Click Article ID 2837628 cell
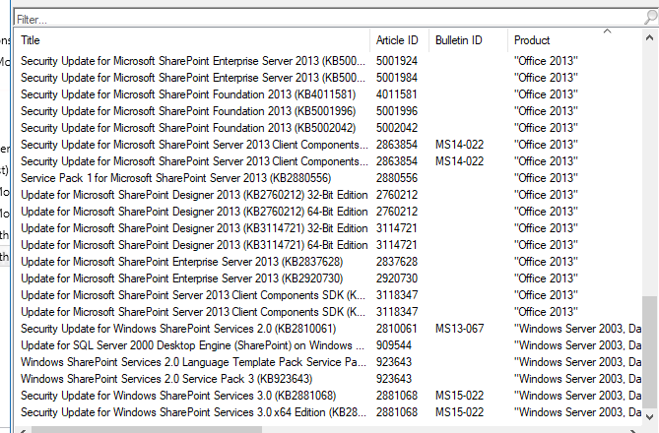The height and width of the screenshot is (433, 659). [397, 262]
